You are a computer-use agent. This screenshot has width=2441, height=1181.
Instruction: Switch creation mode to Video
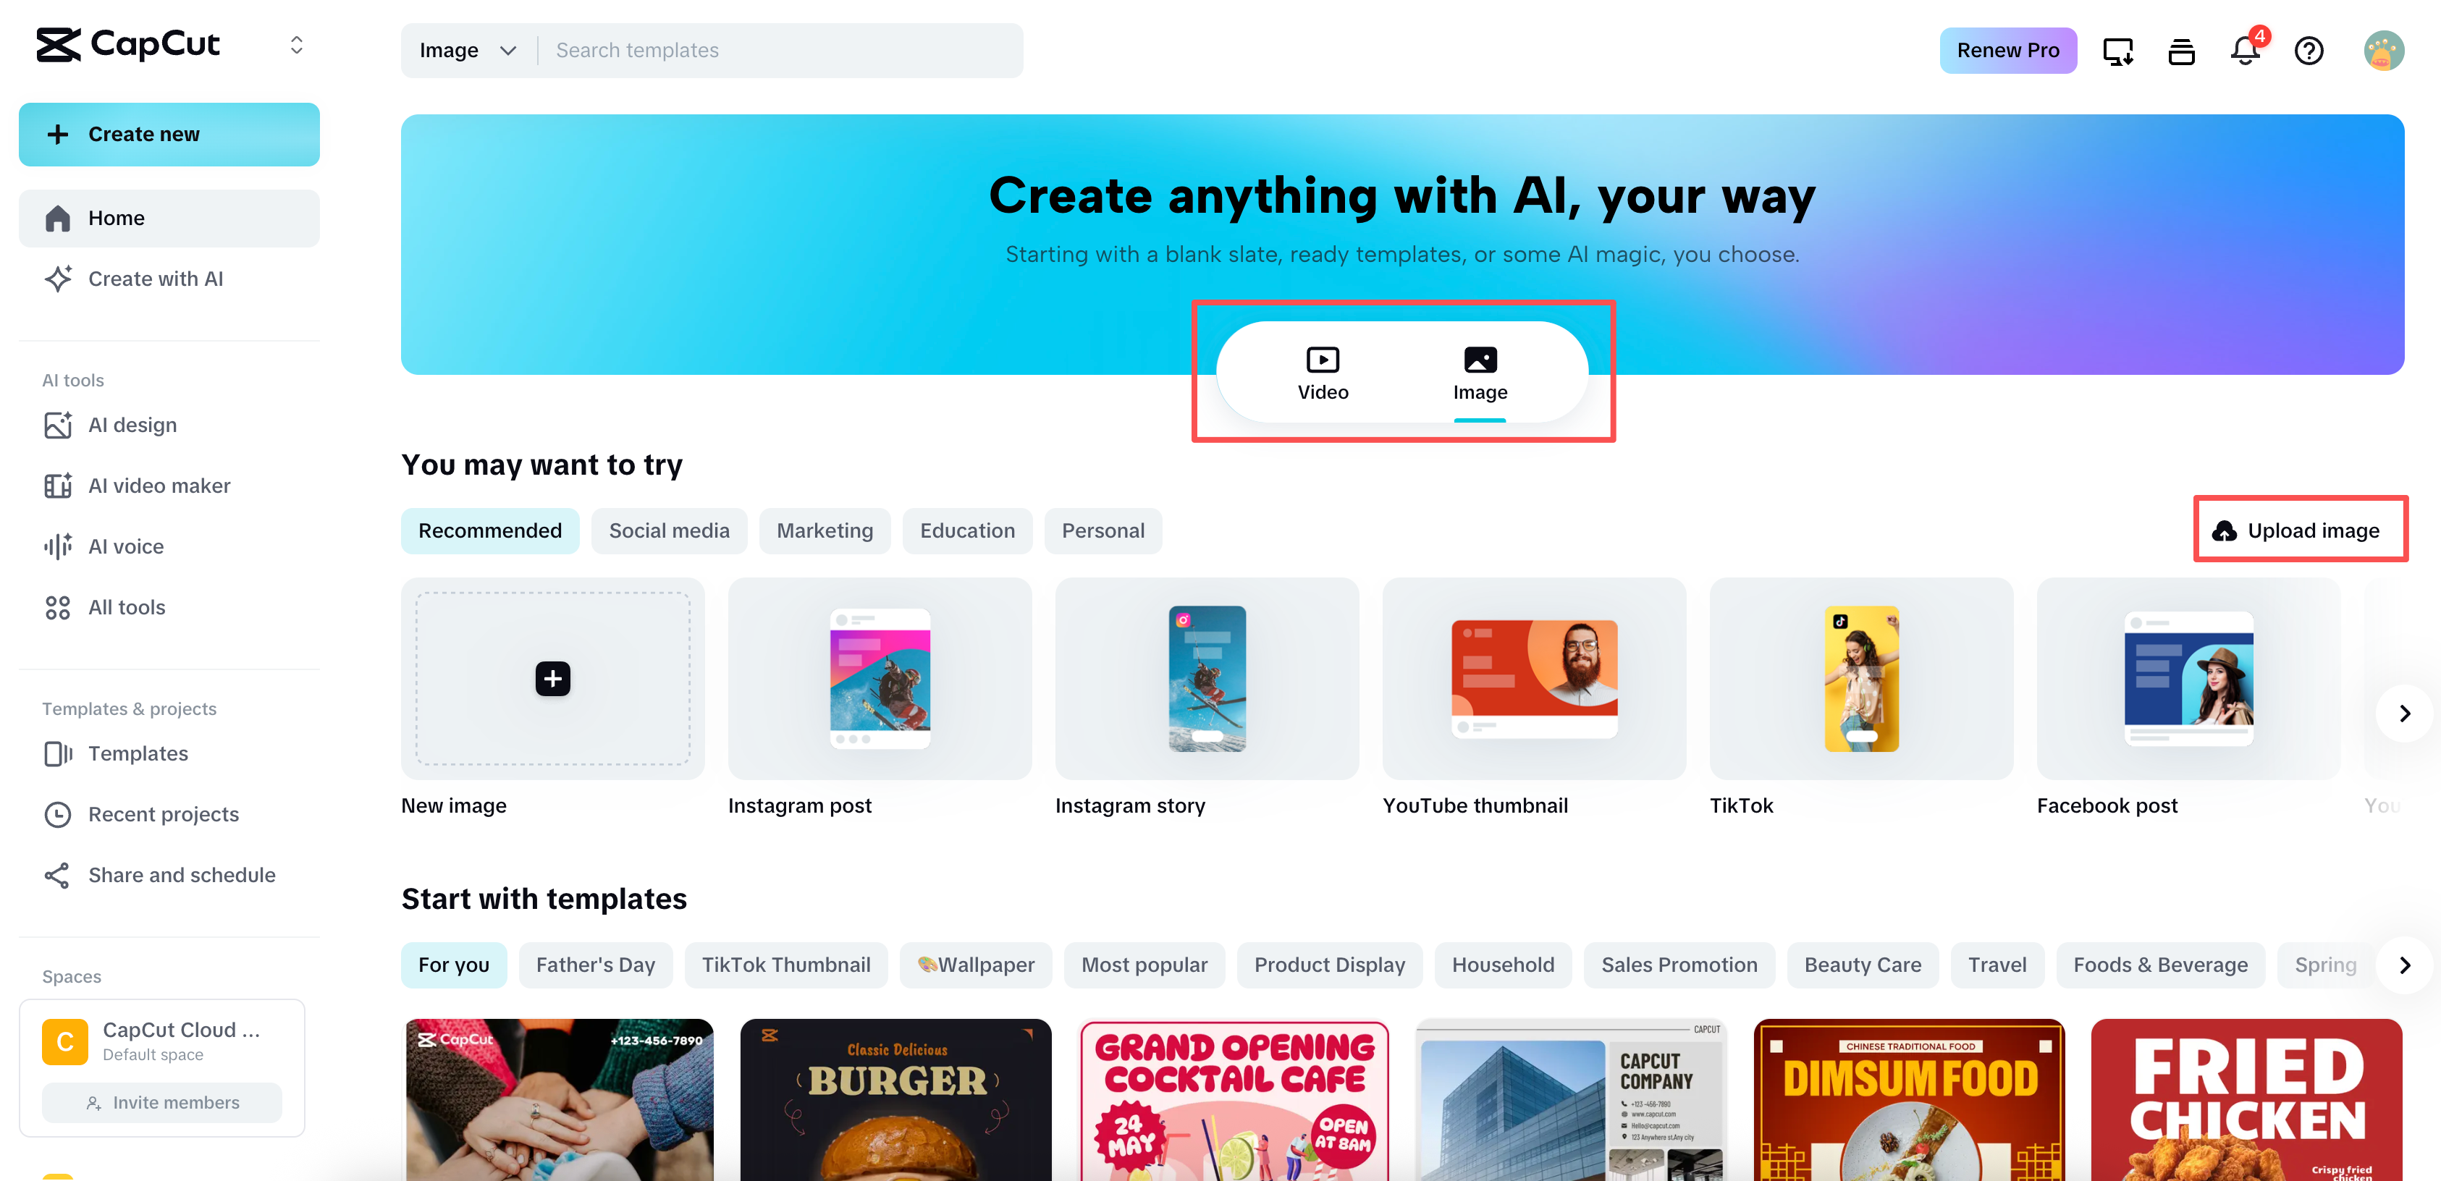pyautogui.click(x=1322, y=373)
